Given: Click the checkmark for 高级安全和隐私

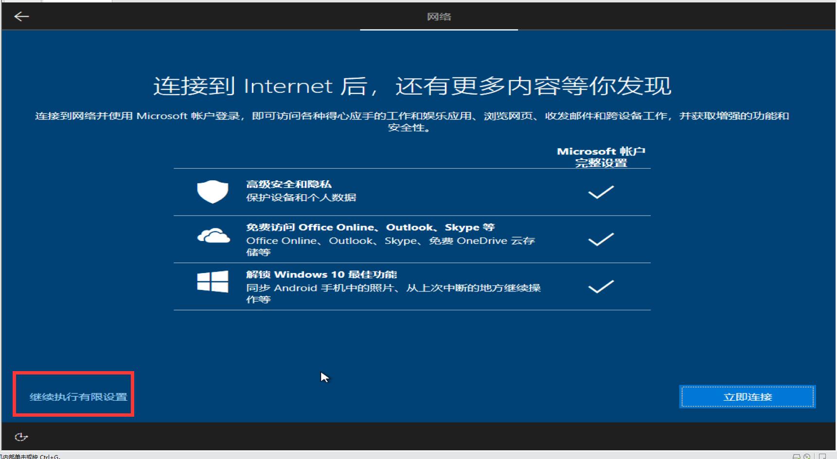Looking at the screenshot, I should click(x=601, y=192).
